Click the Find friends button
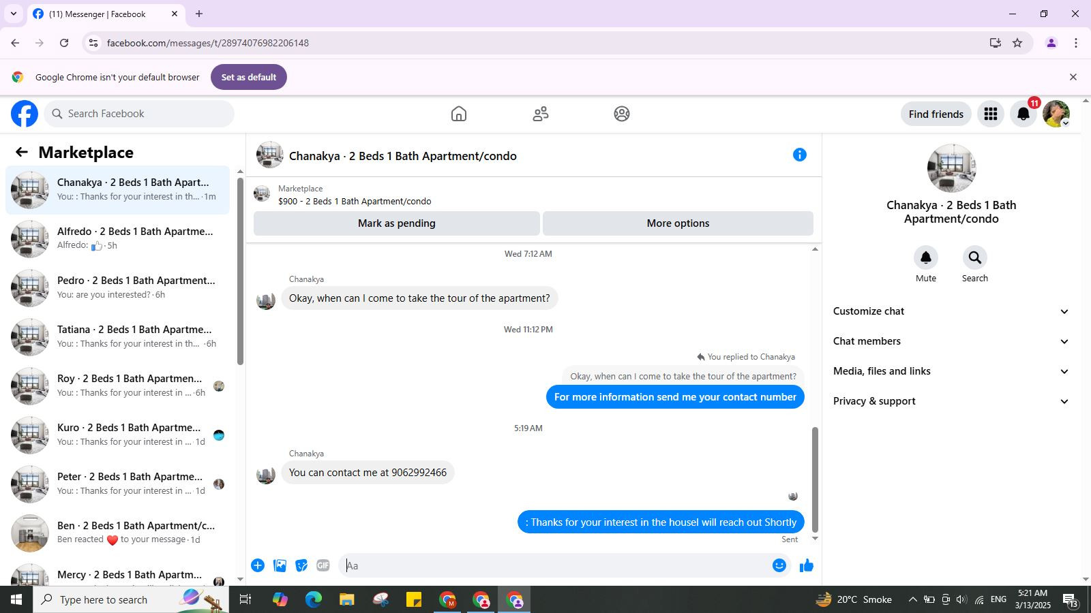 (936, 114)
